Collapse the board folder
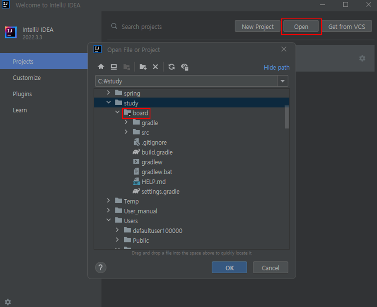377x307 pixels. coord(117,112)
